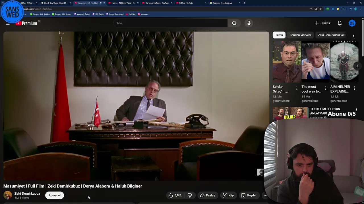Open sanswed - Twitch bookmark
The image size is (364, 204).
82,14
